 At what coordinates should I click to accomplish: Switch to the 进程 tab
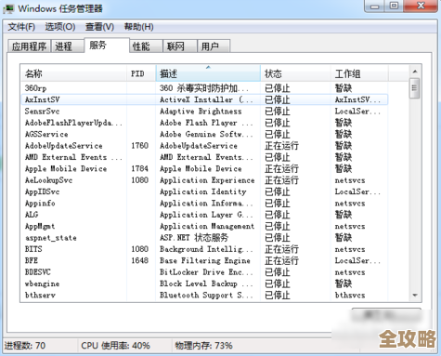(x=67, y=46)
